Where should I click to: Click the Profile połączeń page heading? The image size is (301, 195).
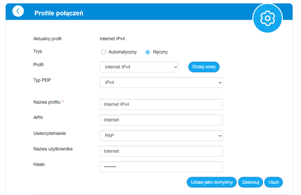click(x=59, y=13)
